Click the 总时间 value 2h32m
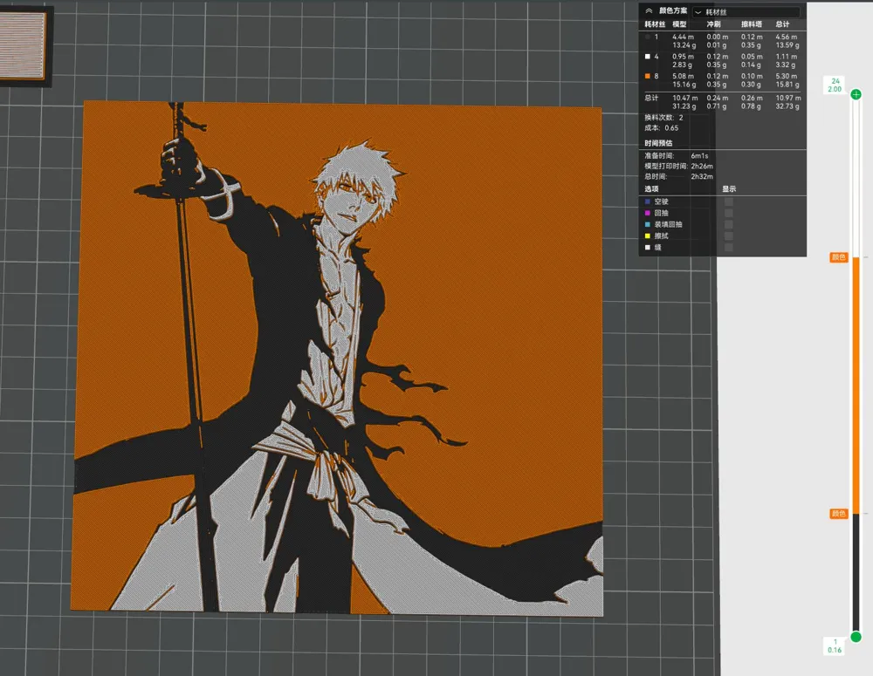 click(x=702, y=176)
